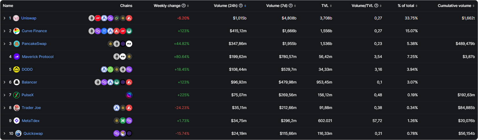Viewport: 478px width, 140px height.
Task: Sort by % of total arrows
Action: pos(417,6)
